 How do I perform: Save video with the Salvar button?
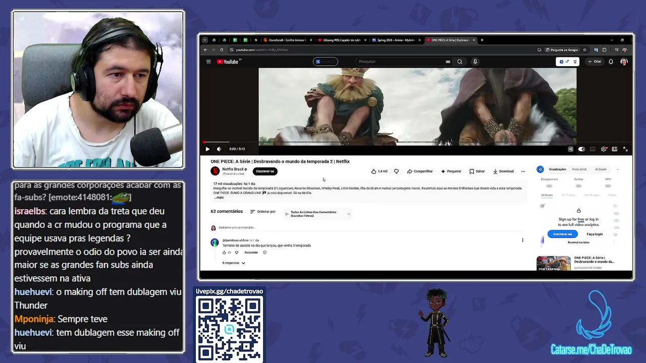click(477, 171)
